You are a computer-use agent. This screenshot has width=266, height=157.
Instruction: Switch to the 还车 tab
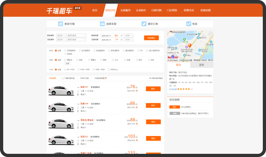click(x=202, y=65)
